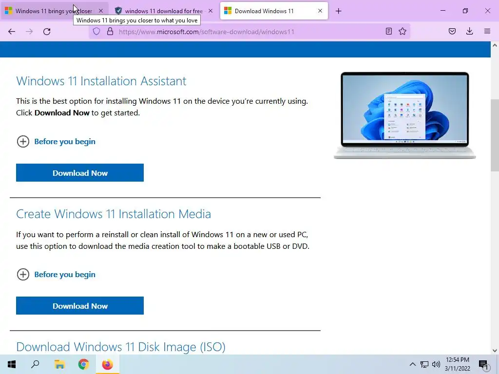Screen dimensions: 499x374
Task: Click the 'Create Windows 11 Installation Media' heading
Action: pos(114,214)
